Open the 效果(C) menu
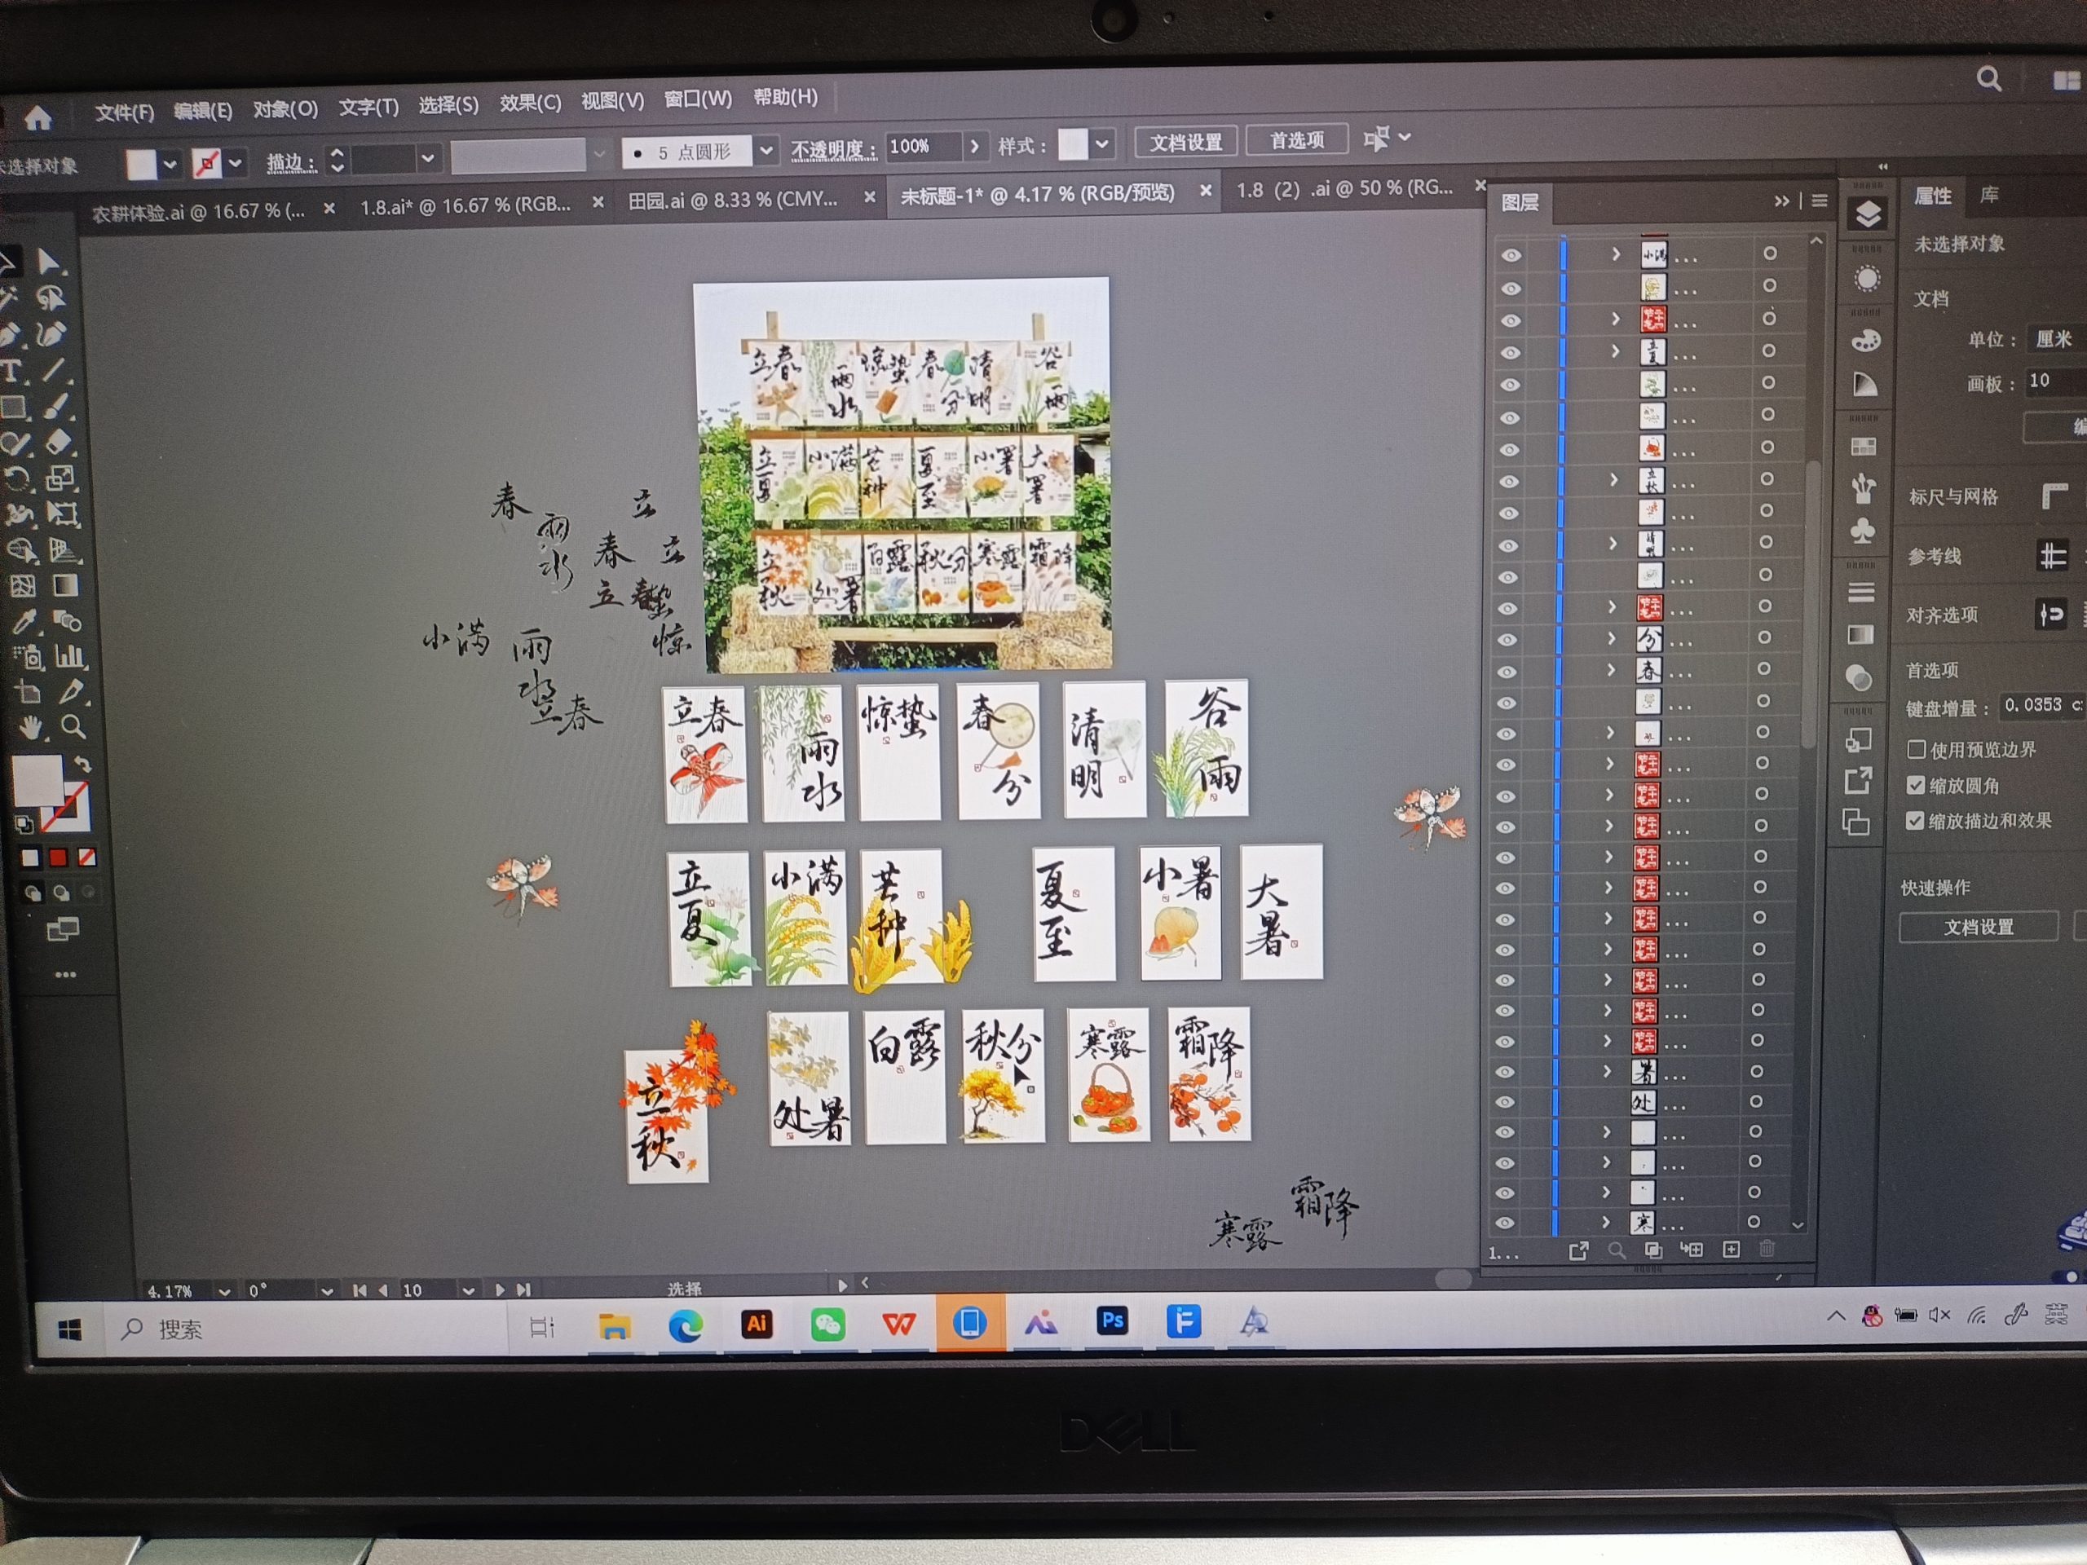This screenshot has height=1565, width=2087. [x=529, y=103]
